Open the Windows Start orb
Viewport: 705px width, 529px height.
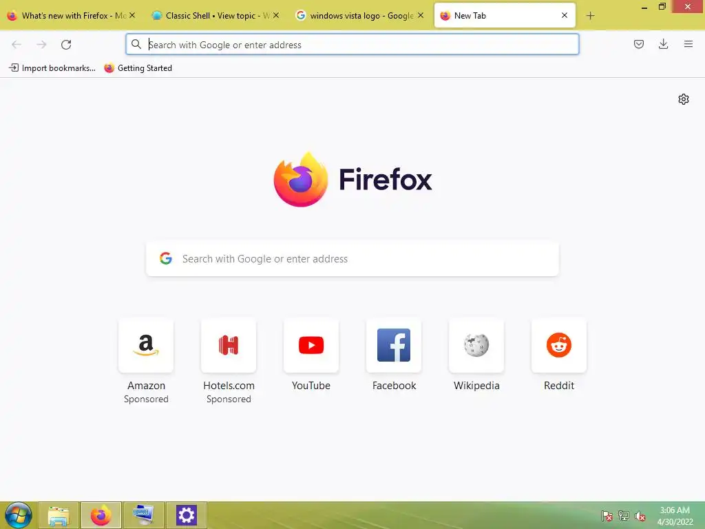(18, 515)
